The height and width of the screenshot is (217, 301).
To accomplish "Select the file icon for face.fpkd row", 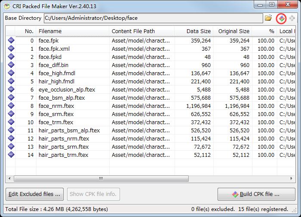I will tap(11, 57).
